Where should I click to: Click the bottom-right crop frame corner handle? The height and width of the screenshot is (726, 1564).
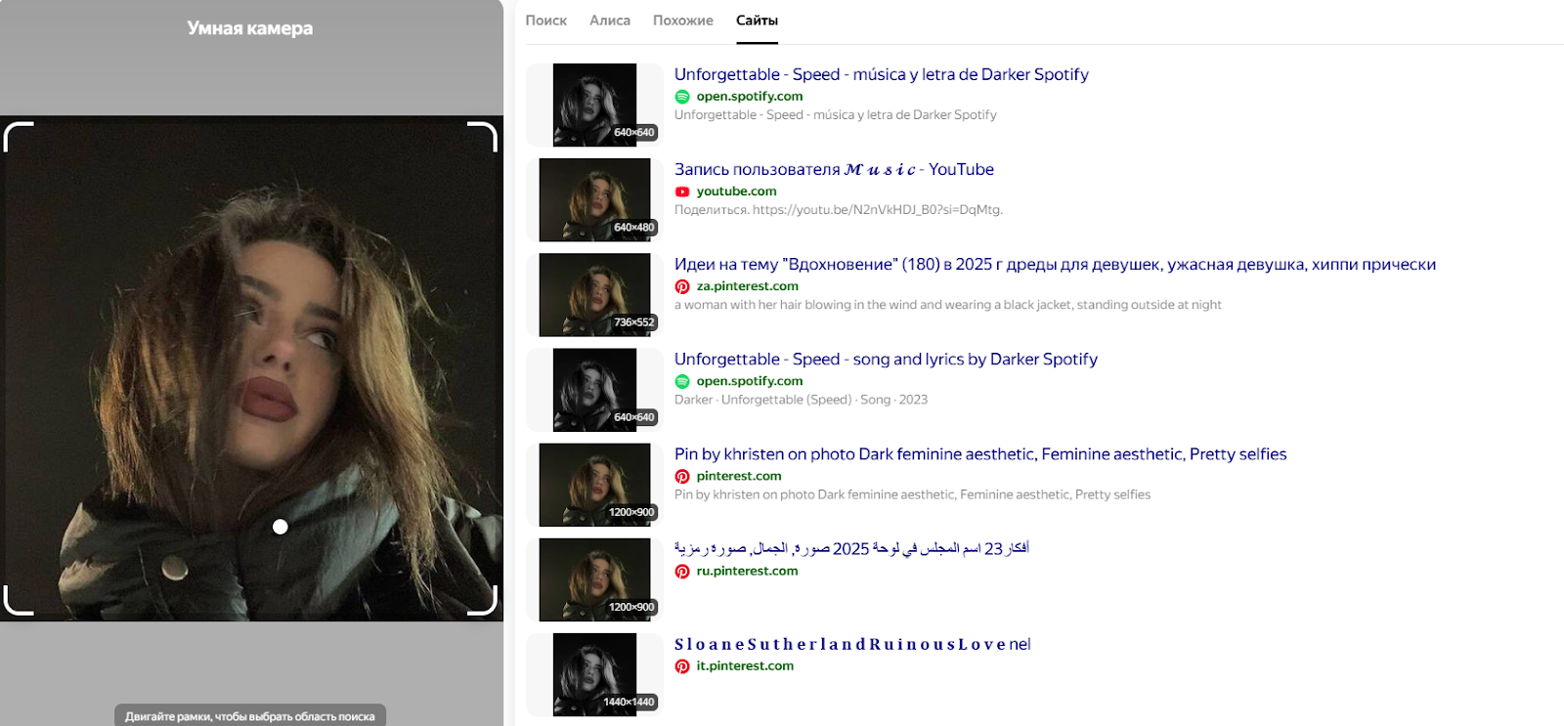(x=484, y=602)
